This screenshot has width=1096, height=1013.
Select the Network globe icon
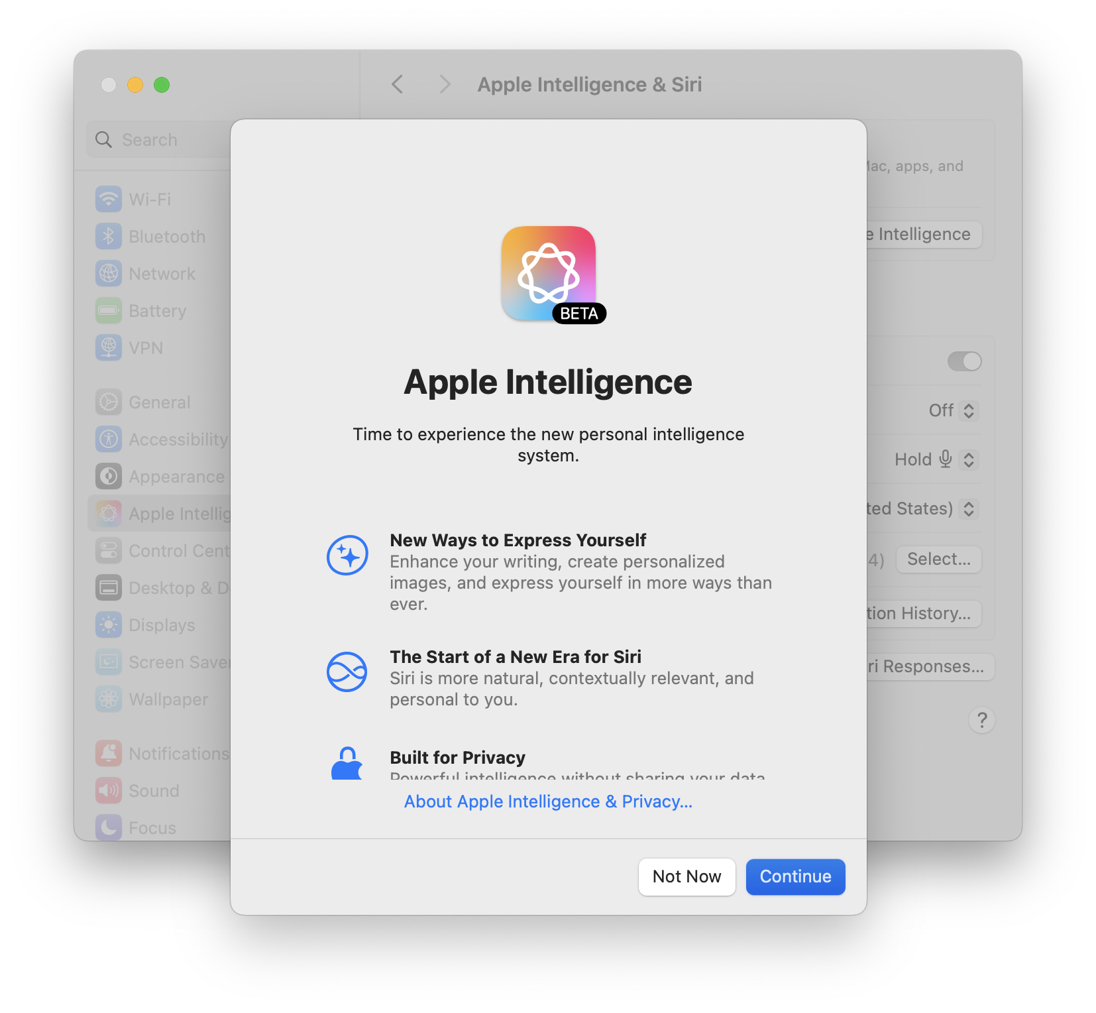pyautogui.click(x=109, y=273)
